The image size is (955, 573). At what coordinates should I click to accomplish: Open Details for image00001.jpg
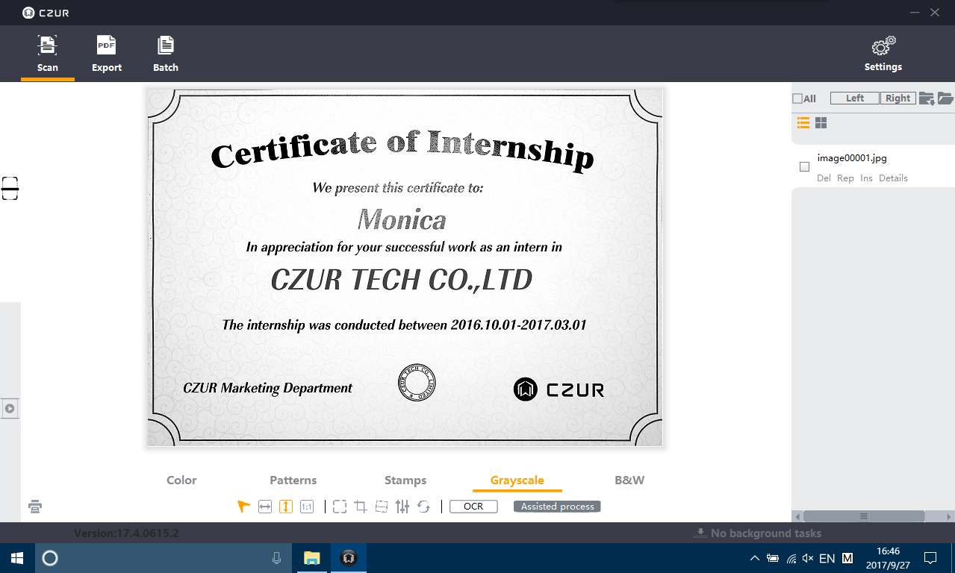point(893,178)
